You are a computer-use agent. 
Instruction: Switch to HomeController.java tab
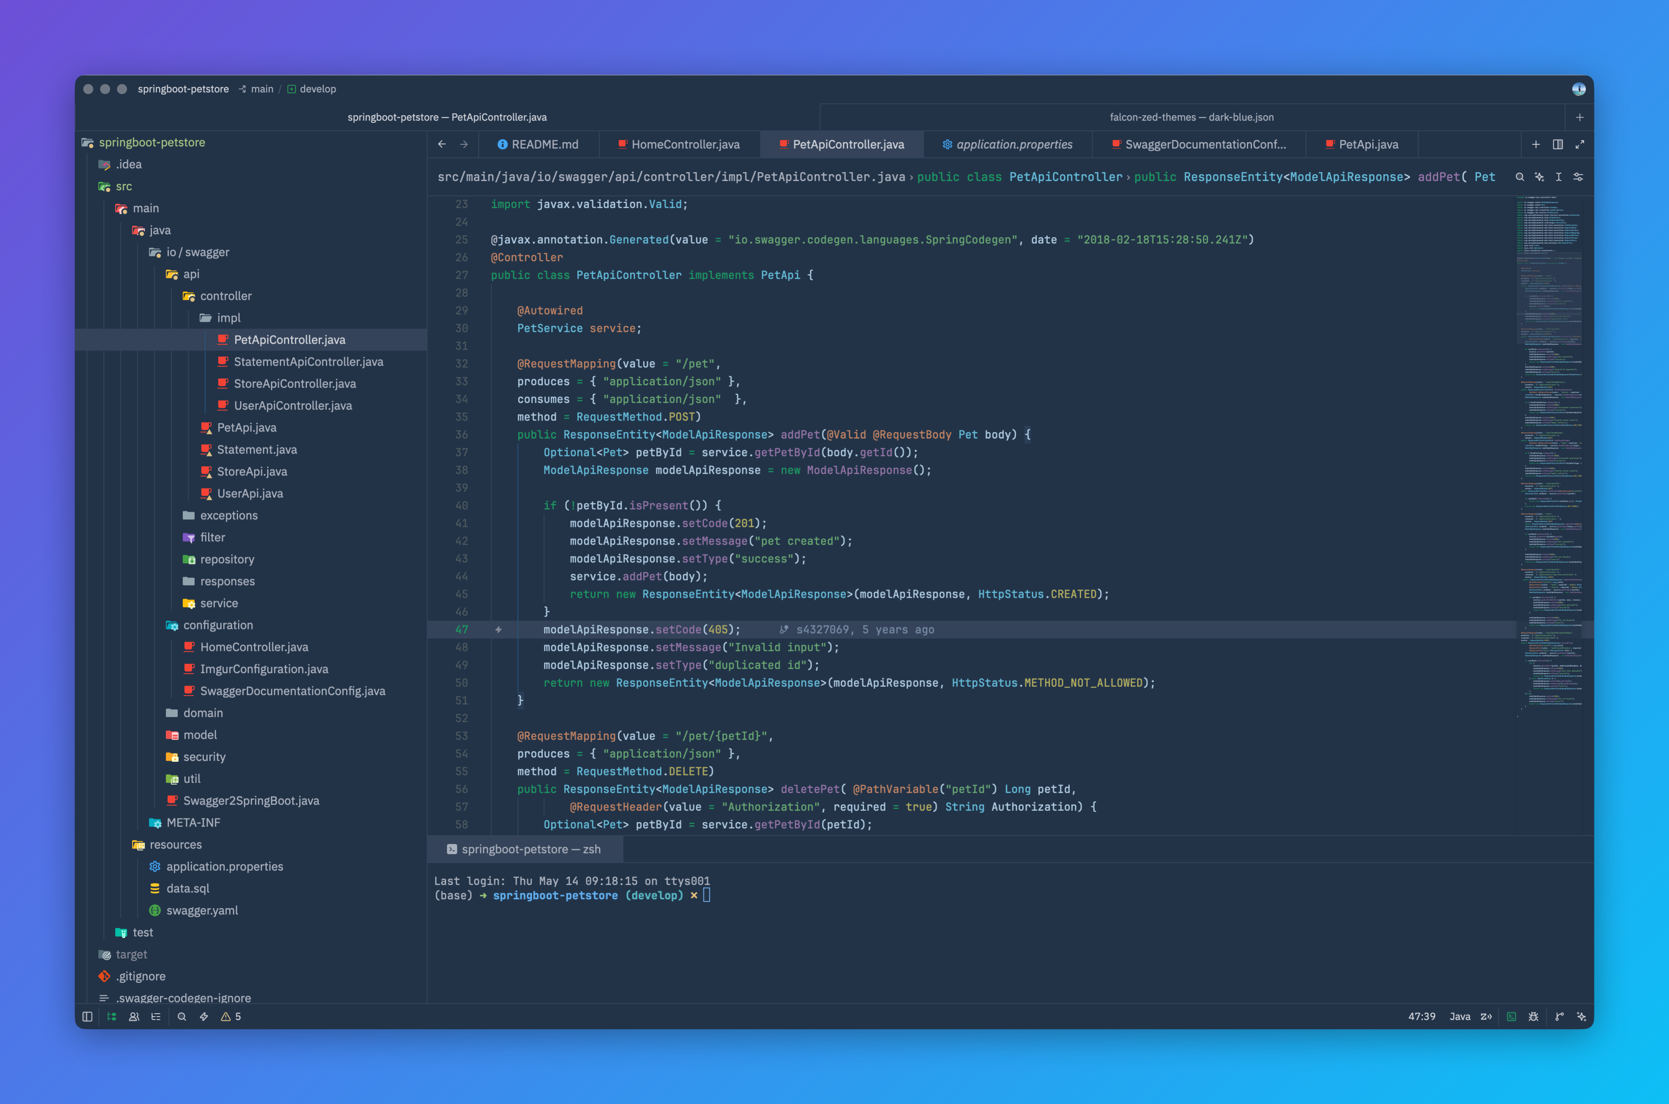tap(679, 144)
